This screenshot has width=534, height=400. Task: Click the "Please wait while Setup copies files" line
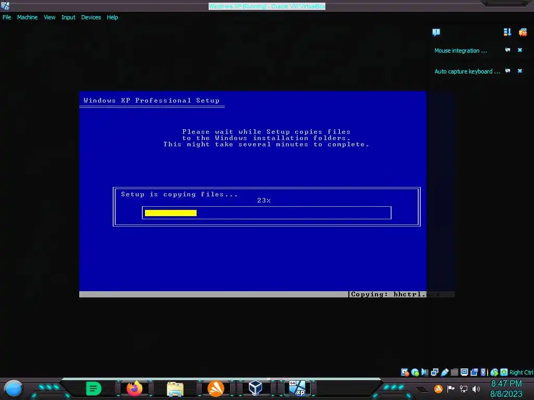pos(266,132)
